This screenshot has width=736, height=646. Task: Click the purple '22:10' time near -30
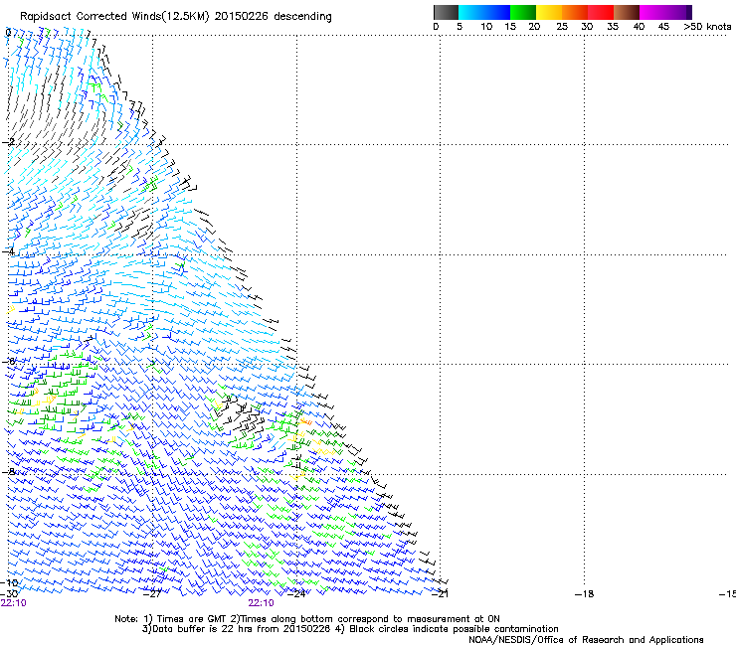(14, 603)
